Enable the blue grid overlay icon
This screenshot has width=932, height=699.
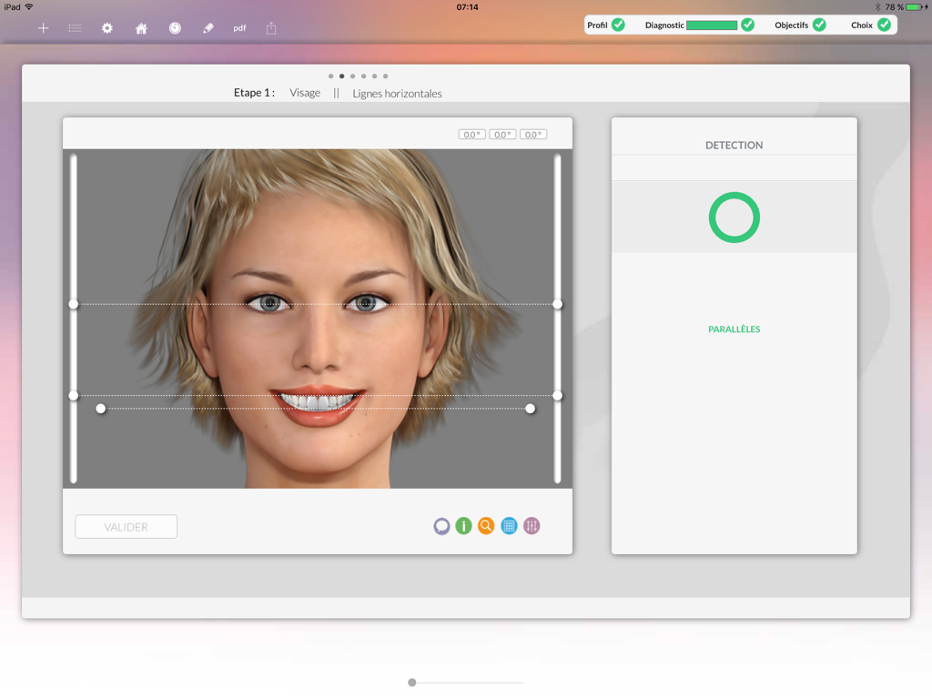[509, 526]
